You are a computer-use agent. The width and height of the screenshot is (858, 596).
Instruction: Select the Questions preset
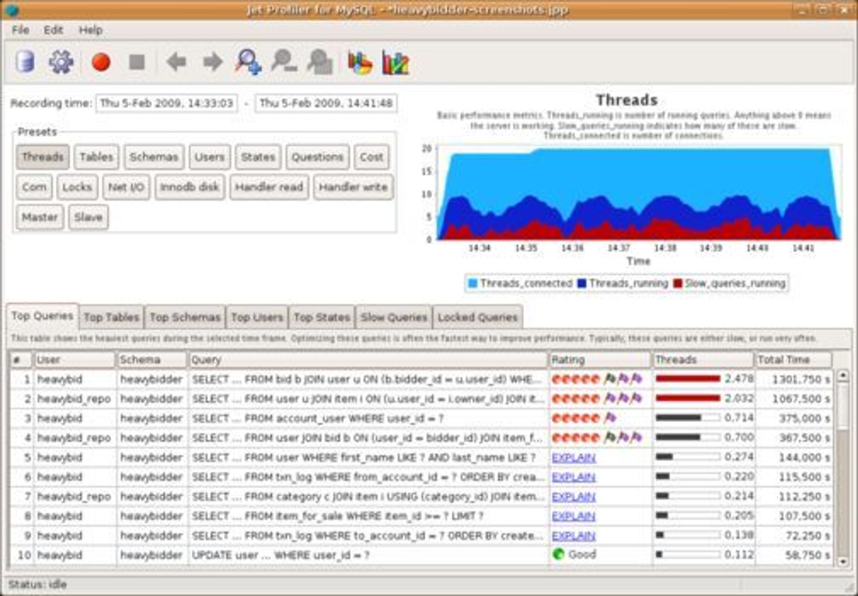tap(317, 157)
